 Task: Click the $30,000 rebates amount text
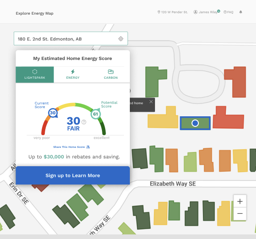click(54, 157)
